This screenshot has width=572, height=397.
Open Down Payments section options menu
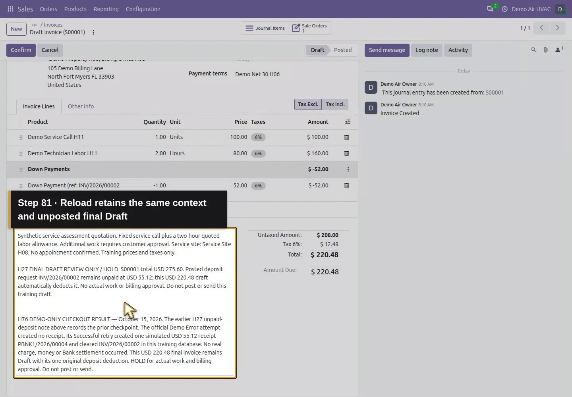(x=348, y=170)
